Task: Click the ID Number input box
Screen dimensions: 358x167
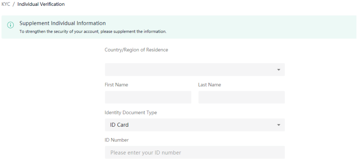Action: click(x=195, y=152)
